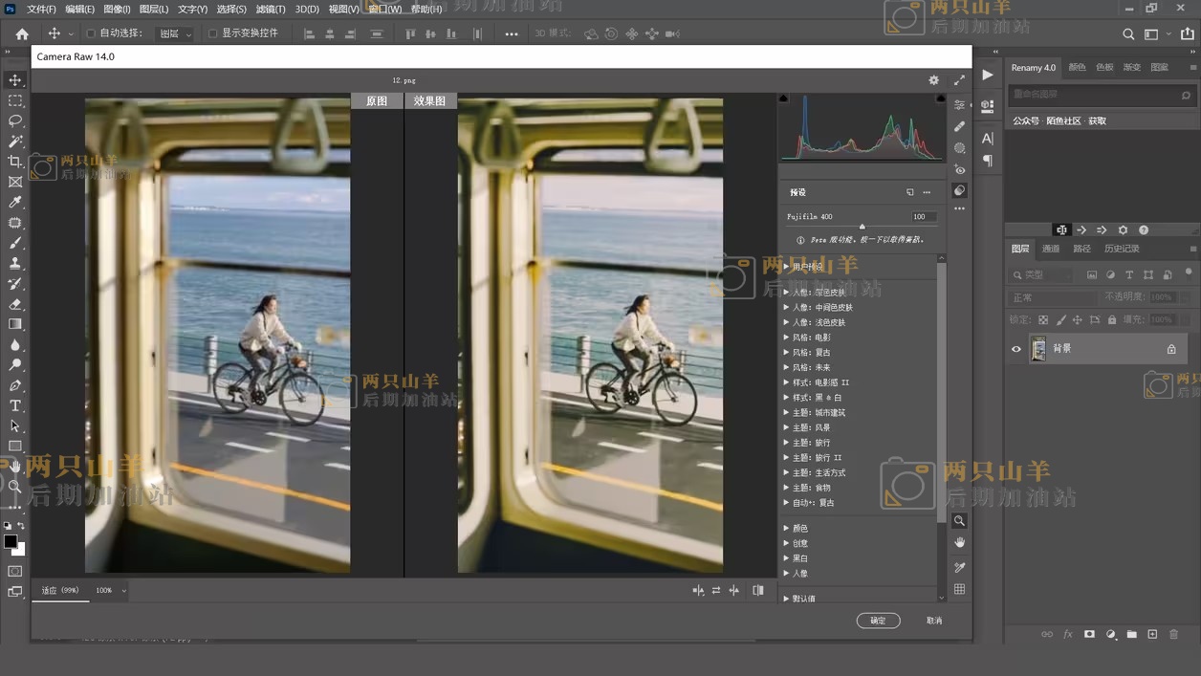Expand the 主题: 旅行 II preset group
Viewport: 1201px width, 676px height.
click(787, 458)
